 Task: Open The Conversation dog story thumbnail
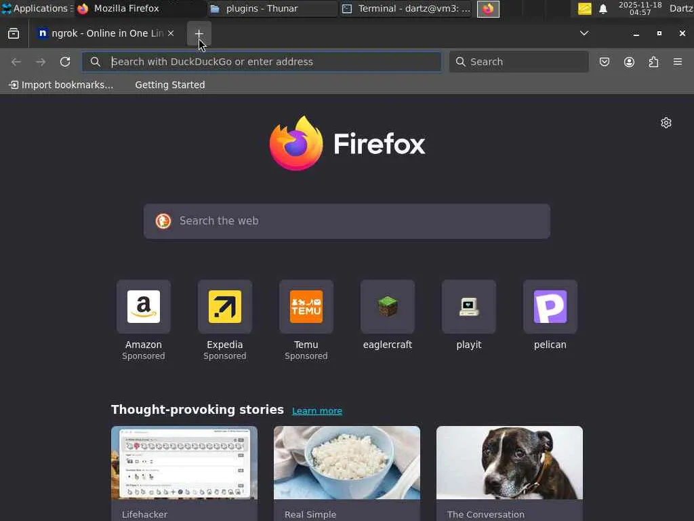(x=510, y=463)
